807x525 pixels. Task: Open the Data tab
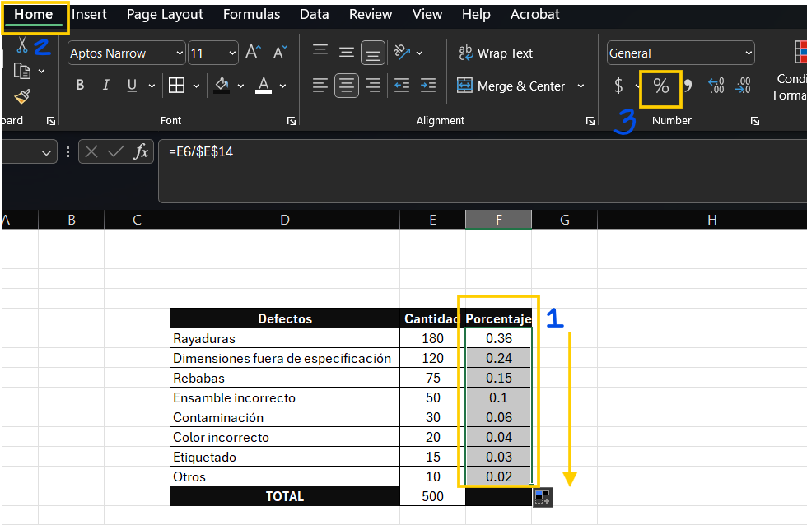click(315, 14)
